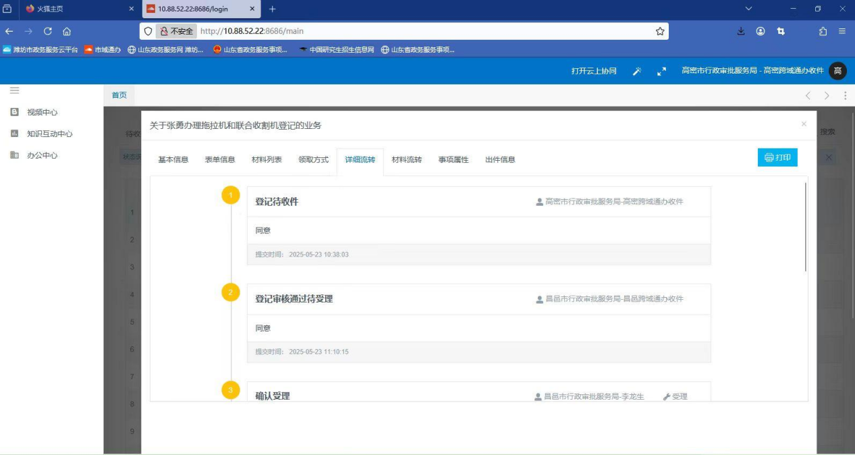Click the magic wand icon in header
This screenshot has height=455, width=855.
pos(636,71)
